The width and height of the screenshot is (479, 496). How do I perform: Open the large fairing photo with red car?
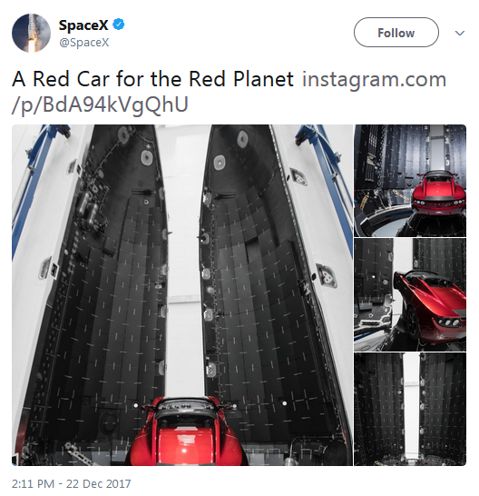(x=182, y=295)
